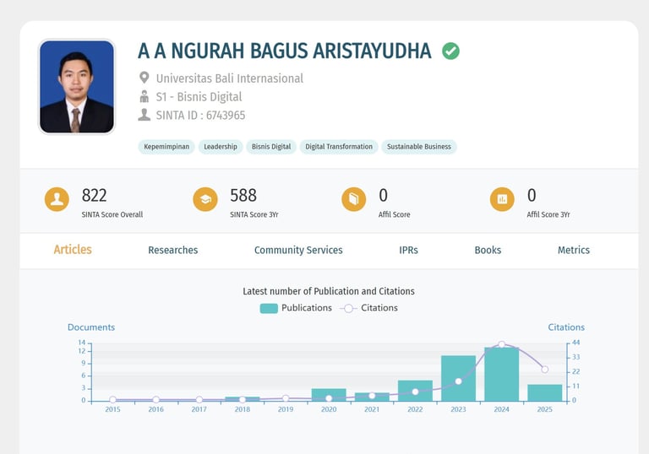The height and width of the screenshot is (454, 649).
Task: Click the 2024 publications bar
Action: coord(502,374)
